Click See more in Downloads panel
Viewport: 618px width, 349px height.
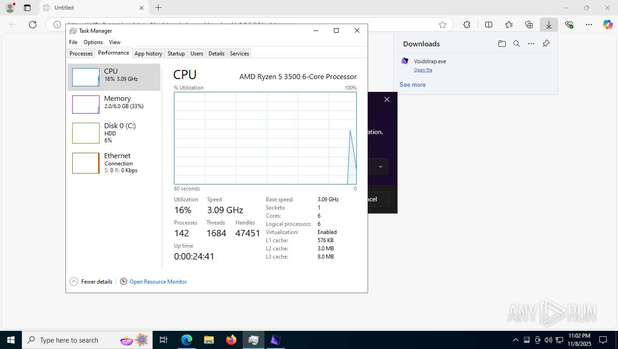(x=413, y=85)
